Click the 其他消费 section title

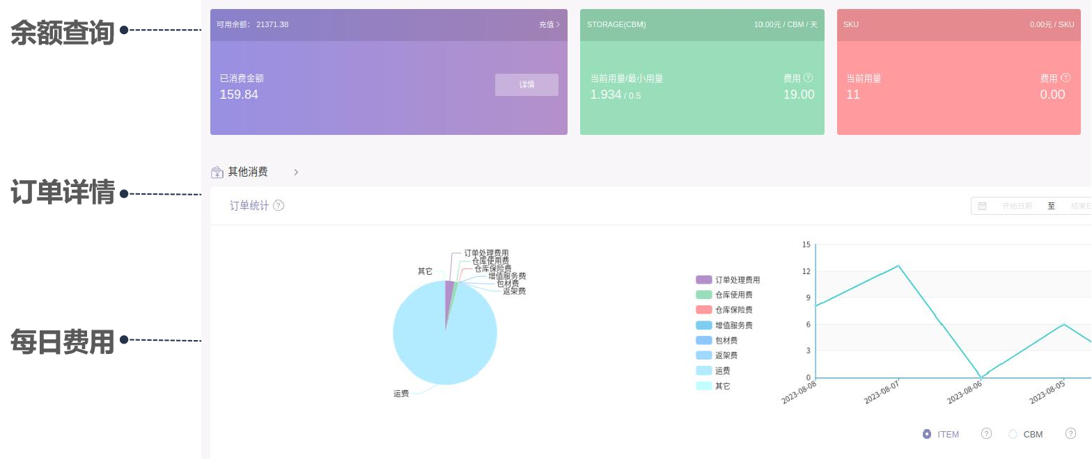(248, 172)
